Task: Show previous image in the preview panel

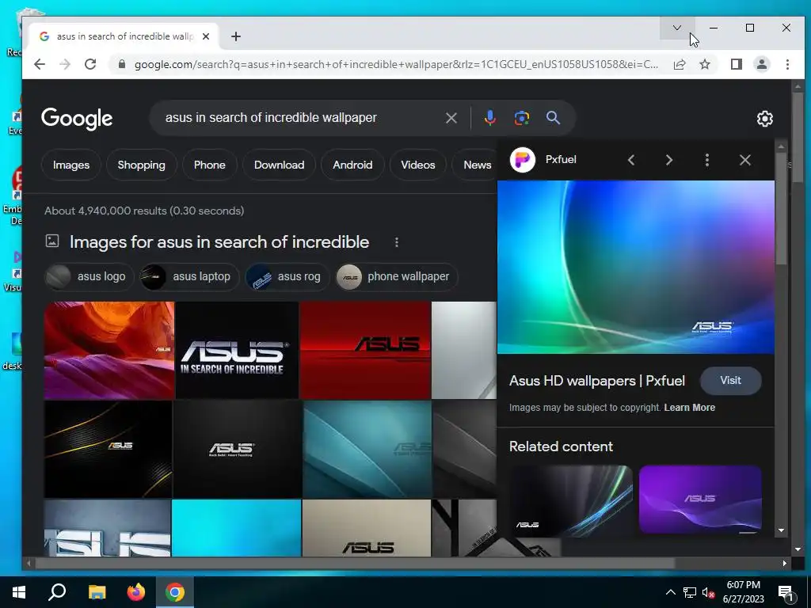Action: [x=631, y=160]
